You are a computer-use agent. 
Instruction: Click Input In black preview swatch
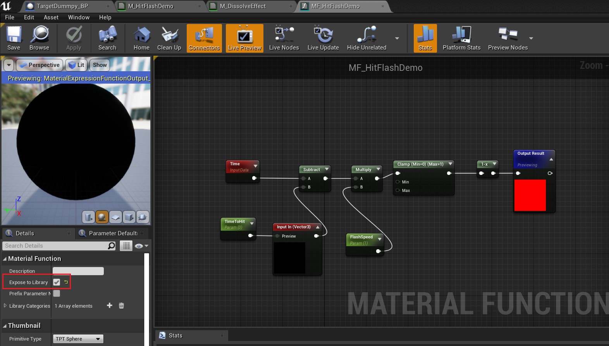[x=289, y=258]
